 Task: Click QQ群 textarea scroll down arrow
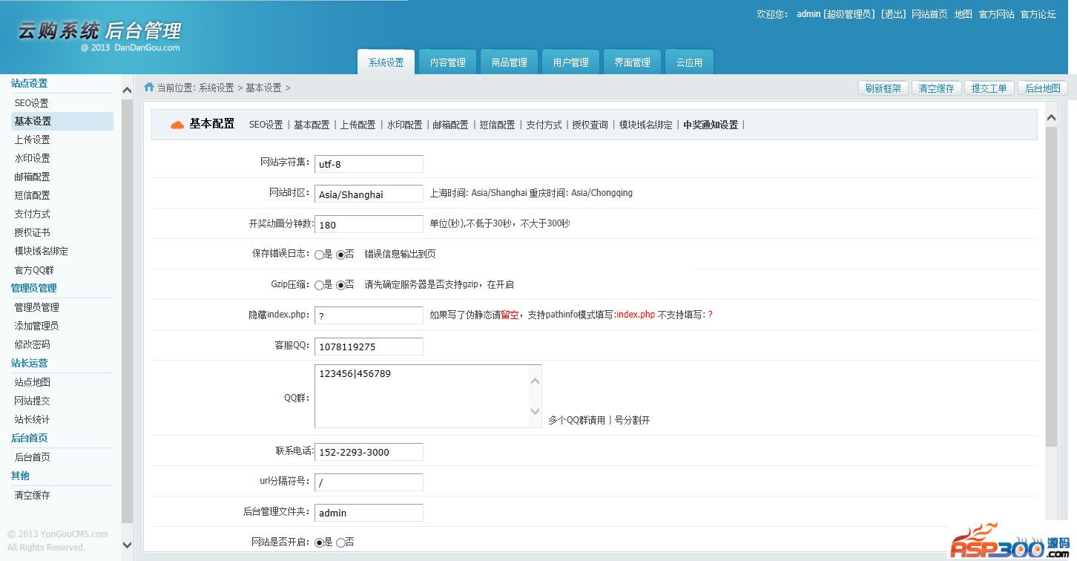[x=535, y=411]
